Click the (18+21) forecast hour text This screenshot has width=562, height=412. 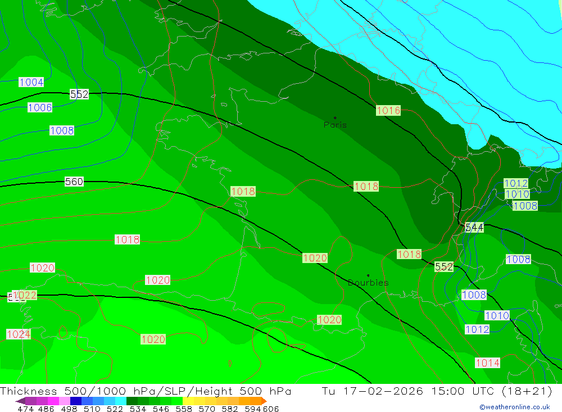527,391
